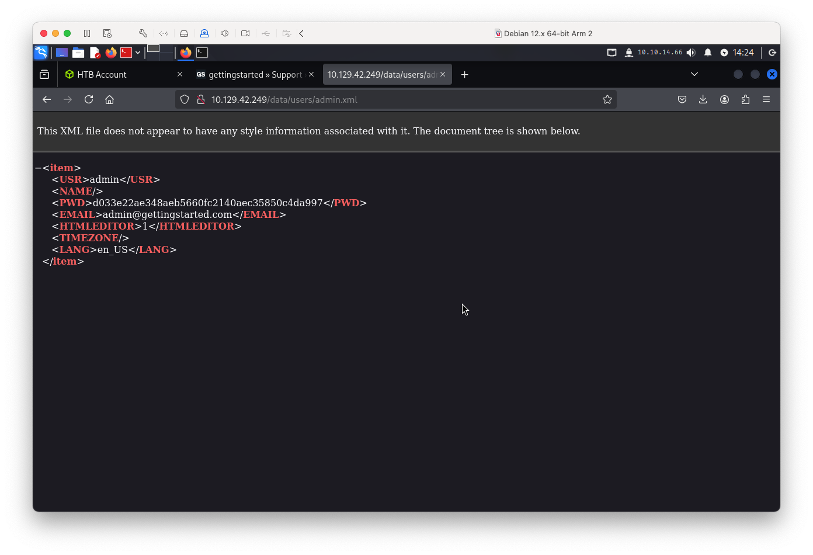
Task: Open a new browser tab
Action: (464, 74)
